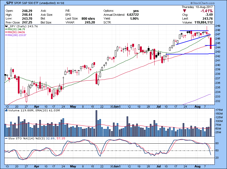Click the -1.41% percent change value

207,11
